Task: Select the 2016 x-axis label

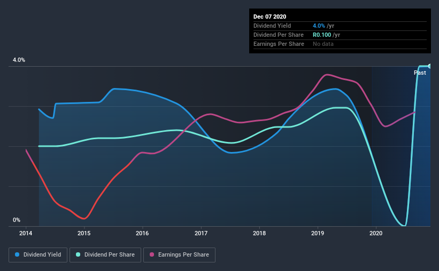Action: [142, 233]
